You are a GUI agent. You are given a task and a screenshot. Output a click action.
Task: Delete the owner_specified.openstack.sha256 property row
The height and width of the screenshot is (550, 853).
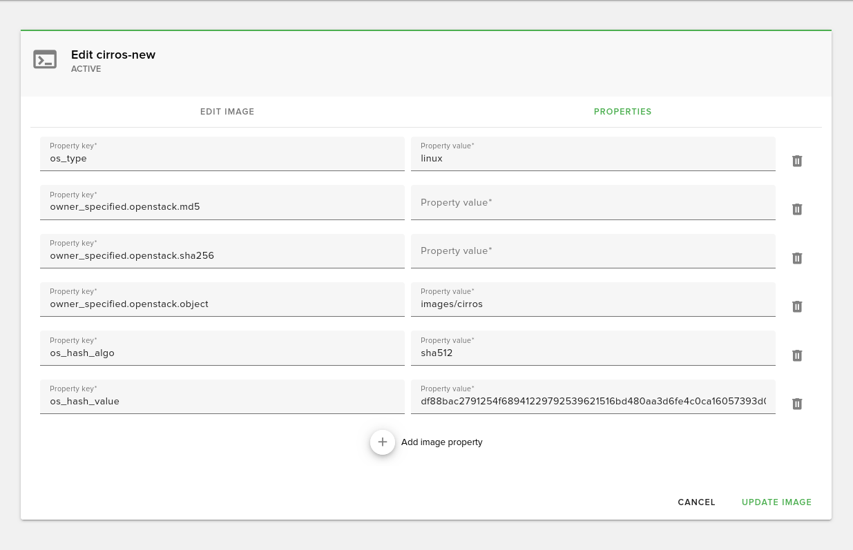pos(796,258)
